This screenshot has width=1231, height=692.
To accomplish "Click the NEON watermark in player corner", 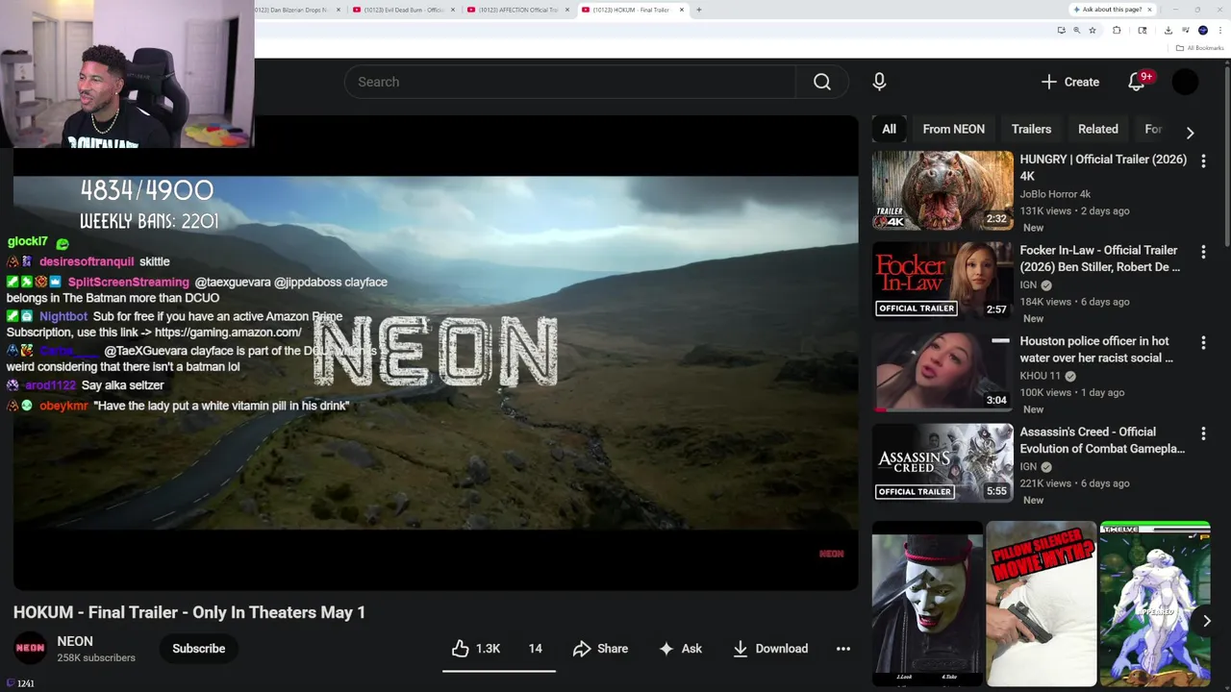I will [x=831, y=554].
